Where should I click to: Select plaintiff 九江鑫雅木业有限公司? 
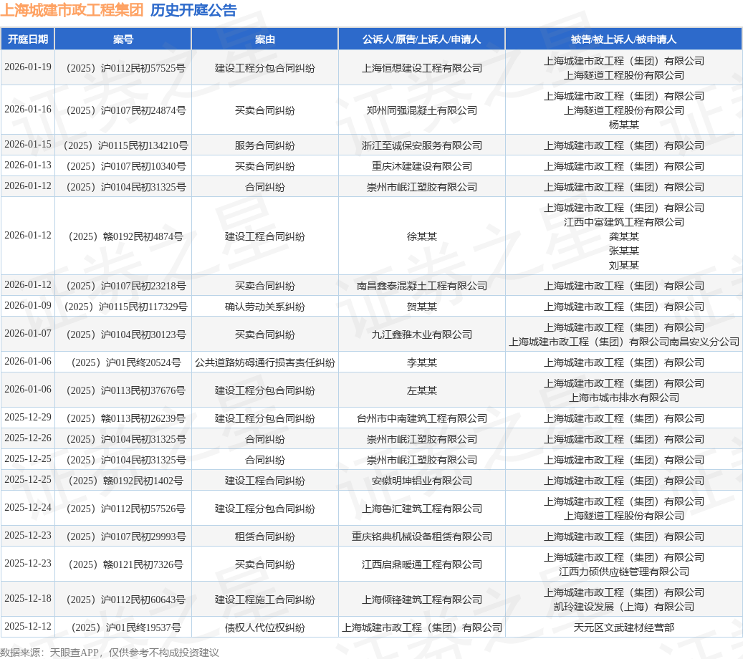point(421,334)
